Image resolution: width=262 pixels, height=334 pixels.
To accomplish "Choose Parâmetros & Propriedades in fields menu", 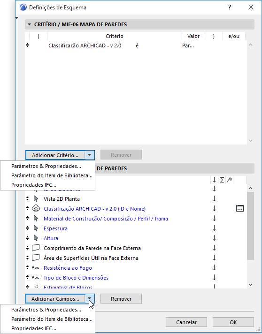I will pyautogui.click(x=46, y=310).
